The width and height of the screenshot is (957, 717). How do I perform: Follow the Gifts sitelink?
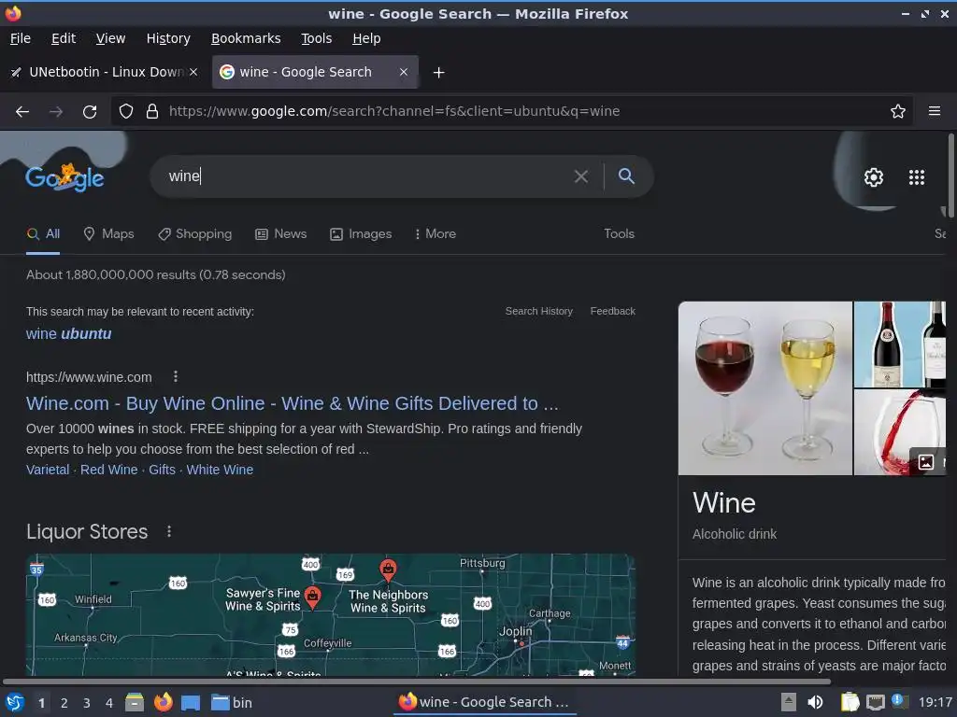coord(162,471)
